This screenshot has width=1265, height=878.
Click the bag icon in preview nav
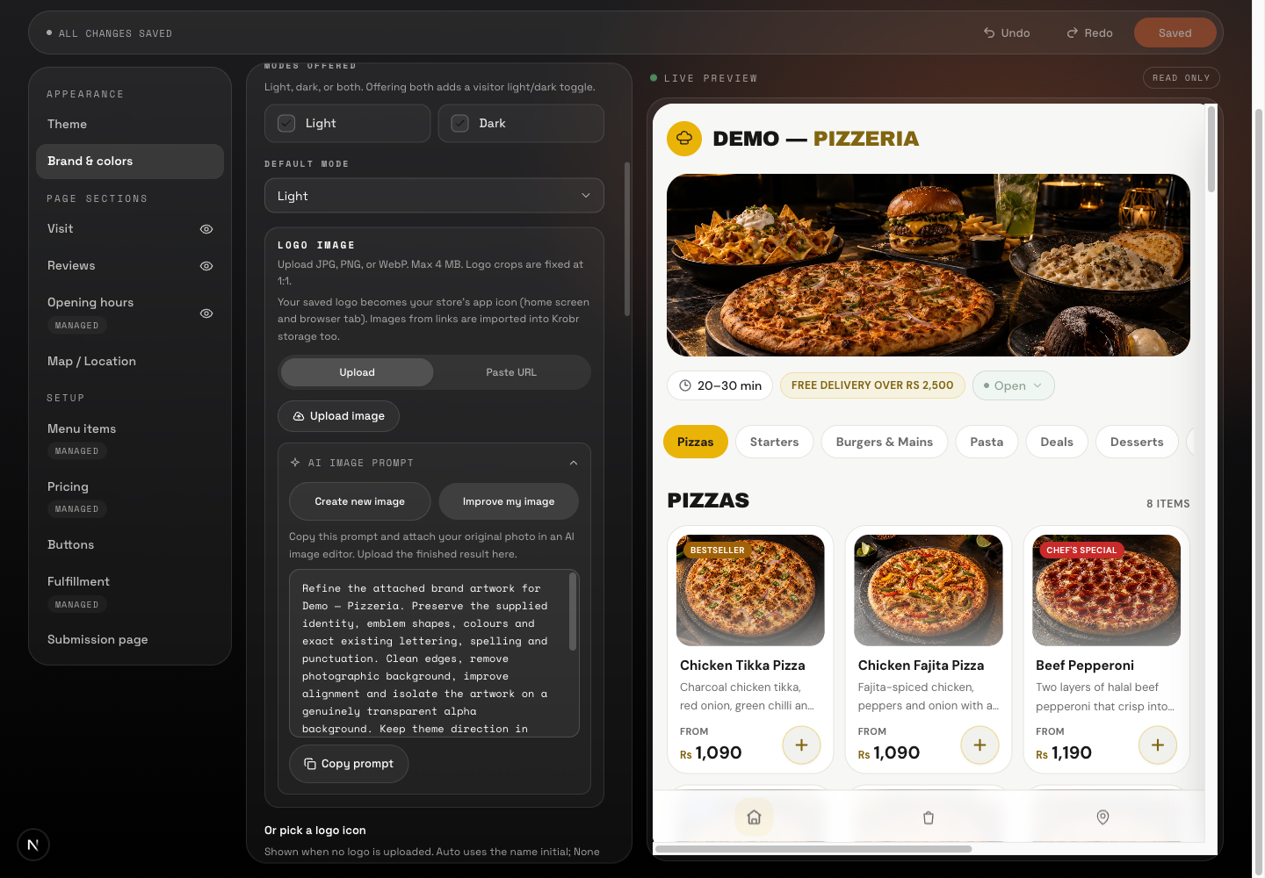click(929, 817)
